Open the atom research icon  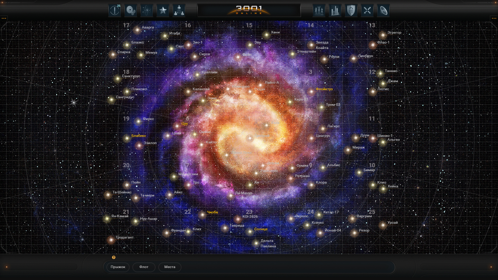tap(147, 10)
